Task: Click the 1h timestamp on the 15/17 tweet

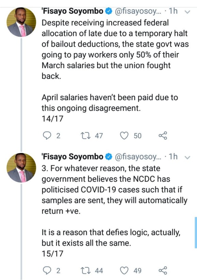Action: [173, 157]
